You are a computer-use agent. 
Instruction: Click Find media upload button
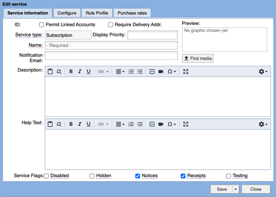pyautogui.click(x=198, y=58)
